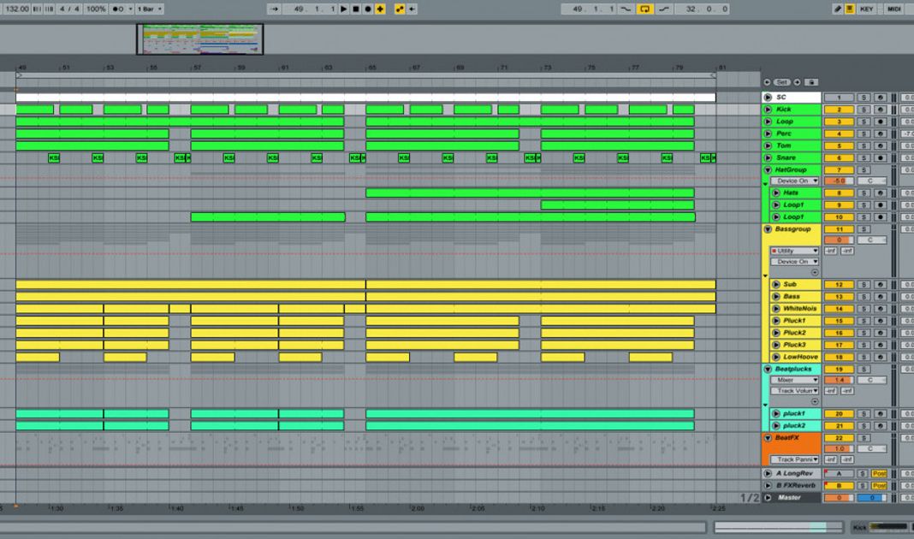Solo the Kick track

pyautogui.click(x=864, y=110)
